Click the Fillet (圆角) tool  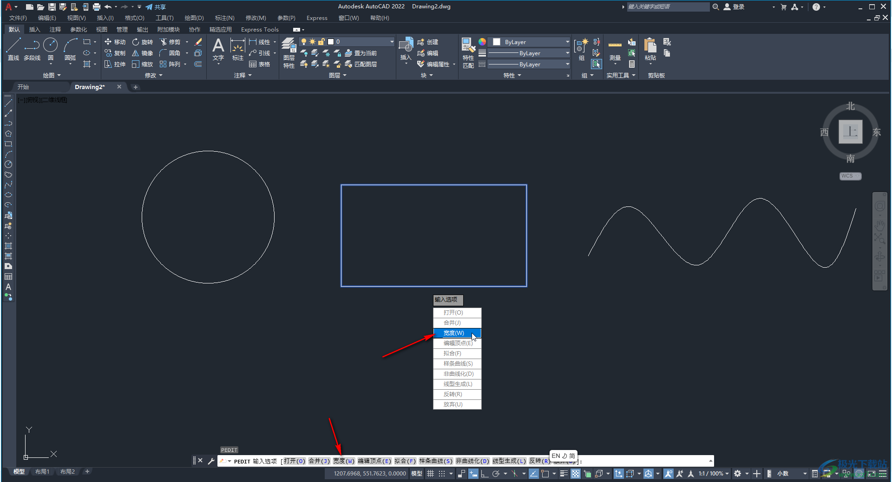(170, 53)
